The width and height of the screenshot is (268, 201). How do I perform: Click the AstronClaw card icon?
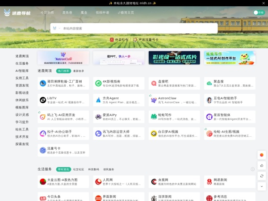[x=154, y=100]
